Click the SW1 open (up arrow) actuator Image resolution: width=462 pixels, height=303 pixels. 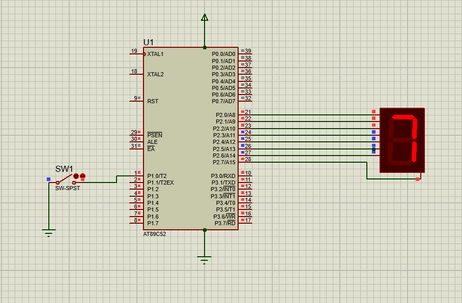coord(82,176)
